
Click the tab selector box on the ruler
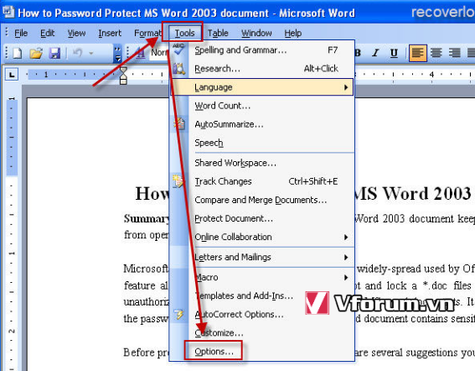(12, 75)
